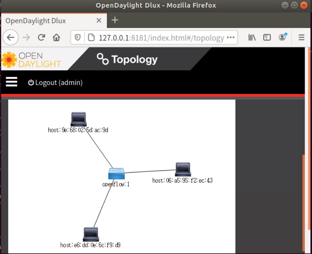Screen dimensions: 312x254
Task: Open the Firefox account icon
Action: 283,37
